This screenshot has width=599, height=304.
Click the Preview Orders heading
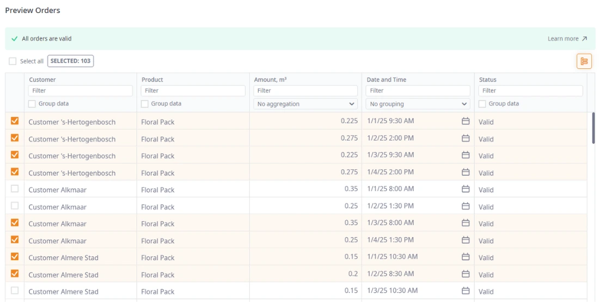point(33,10)
